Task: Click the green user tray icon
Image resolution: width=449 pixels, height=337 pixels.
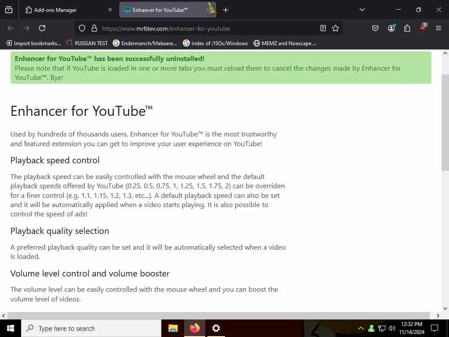Action: (371, 328)
